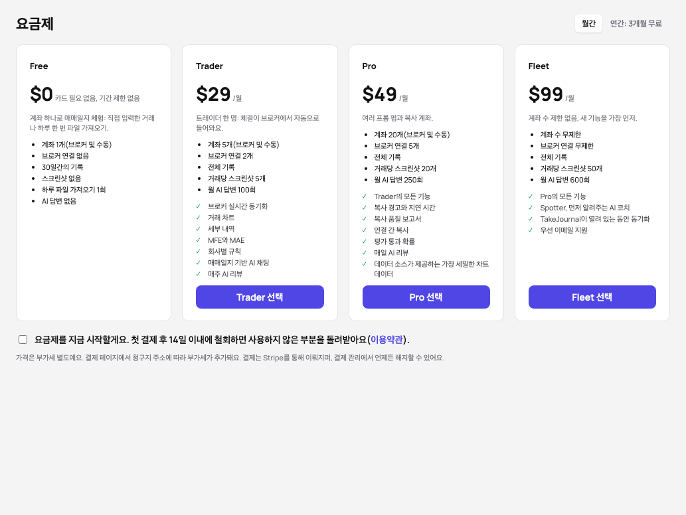Click 계좌 수 무제한 item
This screenshot has height=515, width=686.
click(560, 135)
